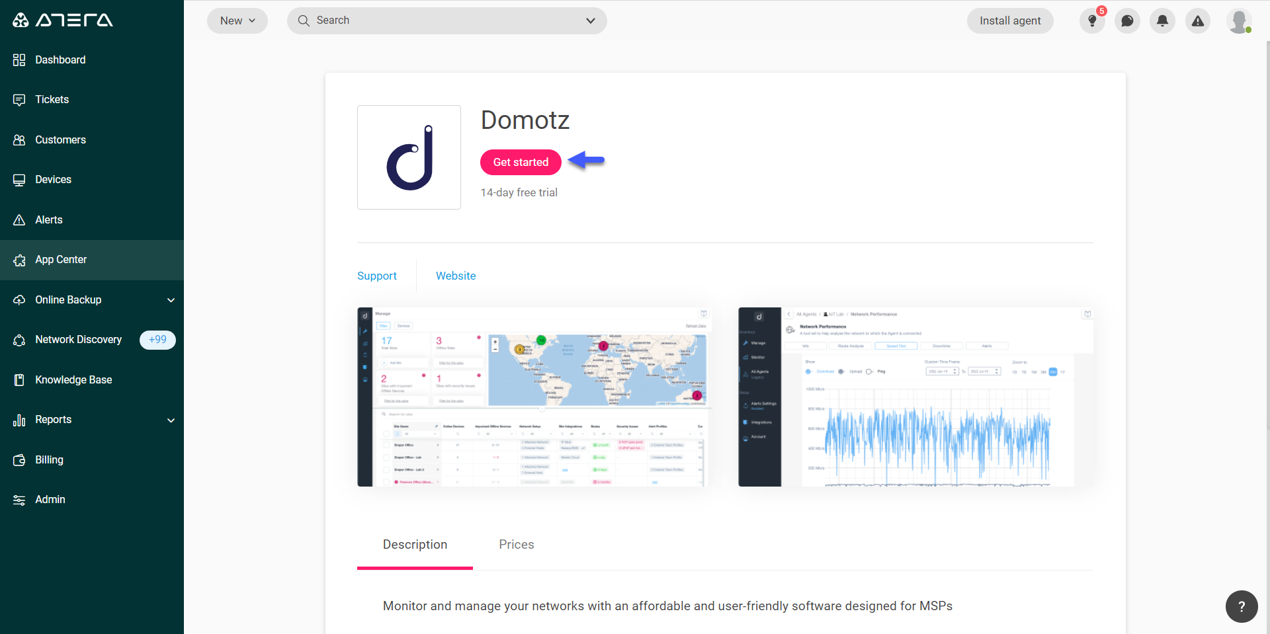Click the Network Discovery icon

[19, 340]
